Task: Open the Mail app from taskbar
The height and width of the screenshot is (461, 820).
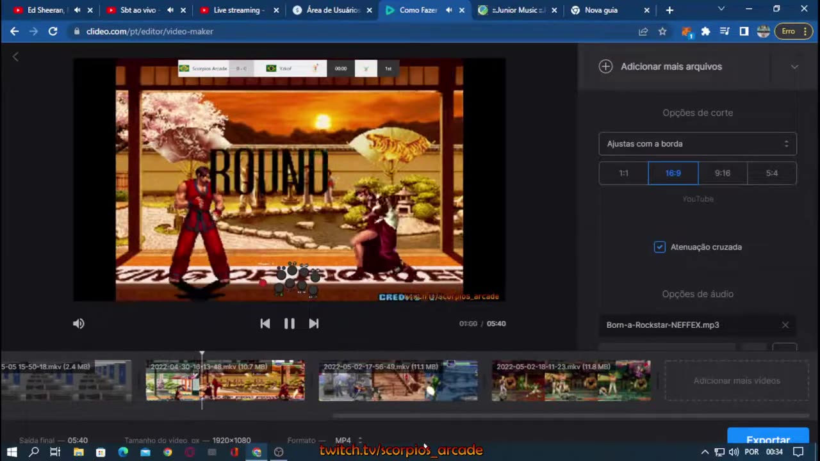Action: point(145,452)
